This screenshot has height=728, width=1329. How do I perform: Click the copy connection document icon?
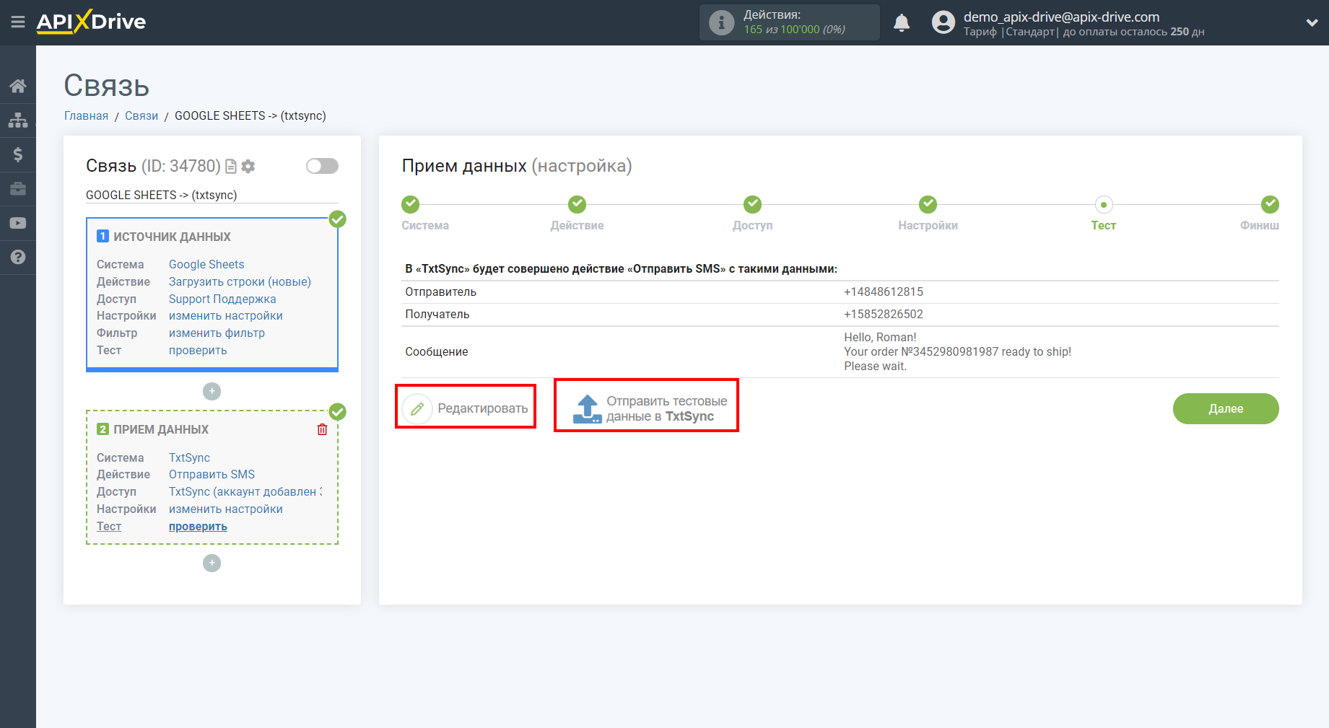[231, 167]
